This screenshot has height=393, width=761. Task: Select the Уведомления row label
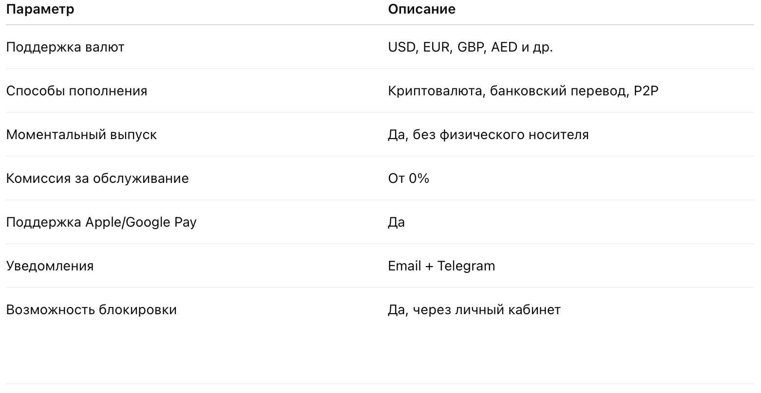(50, 266)
